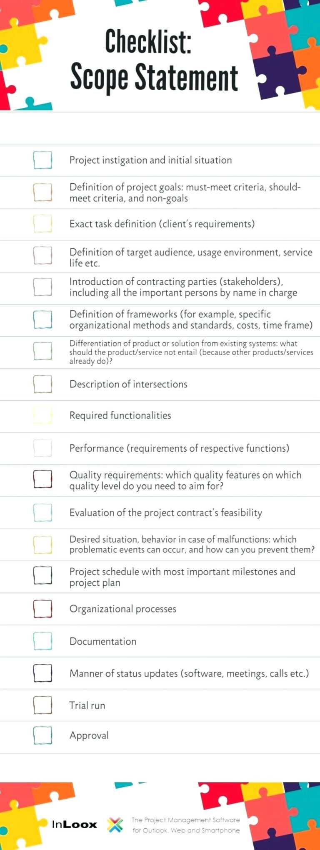Tick the Definition of frameworks checkbox

click(42, 319)
